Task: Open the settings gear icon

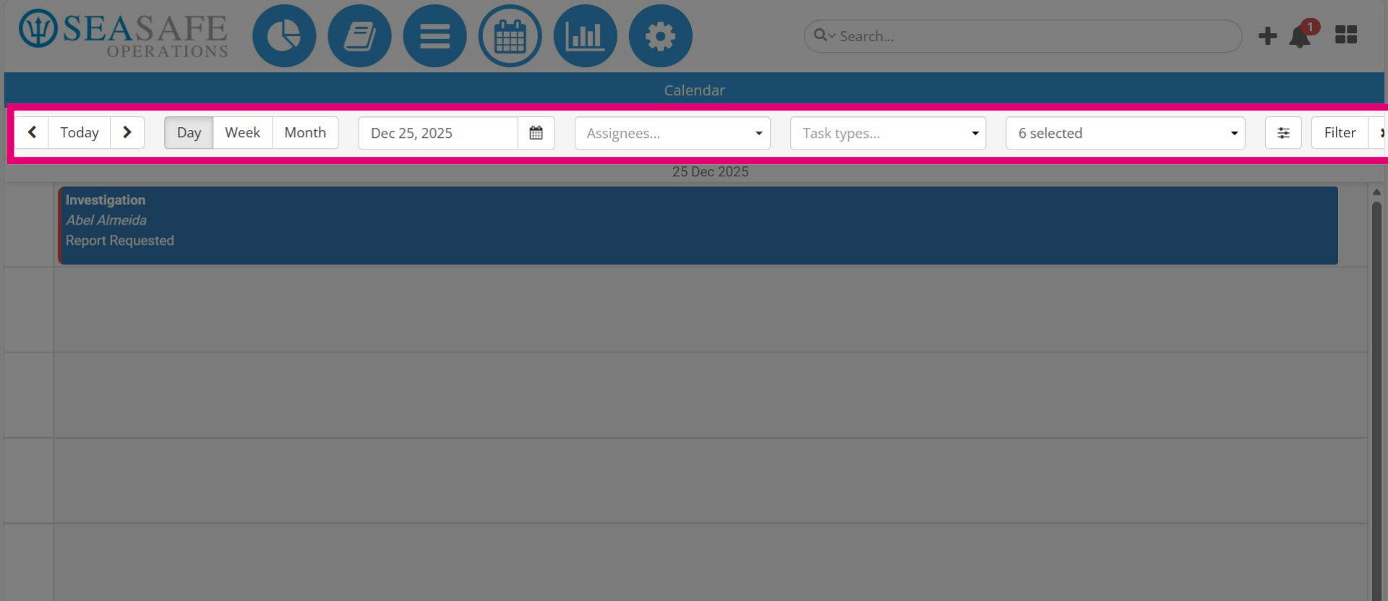Action: pyautogui.click(x=660, y=36)
